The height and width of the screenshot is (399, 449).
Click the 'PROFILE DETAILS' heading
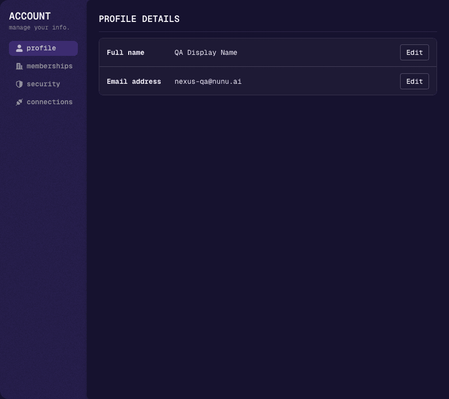pos(139,19)
